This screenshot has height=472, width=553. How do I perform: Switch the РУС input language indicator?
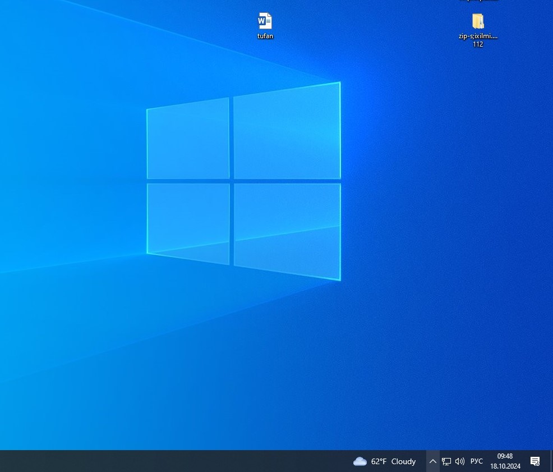(477, 461)
